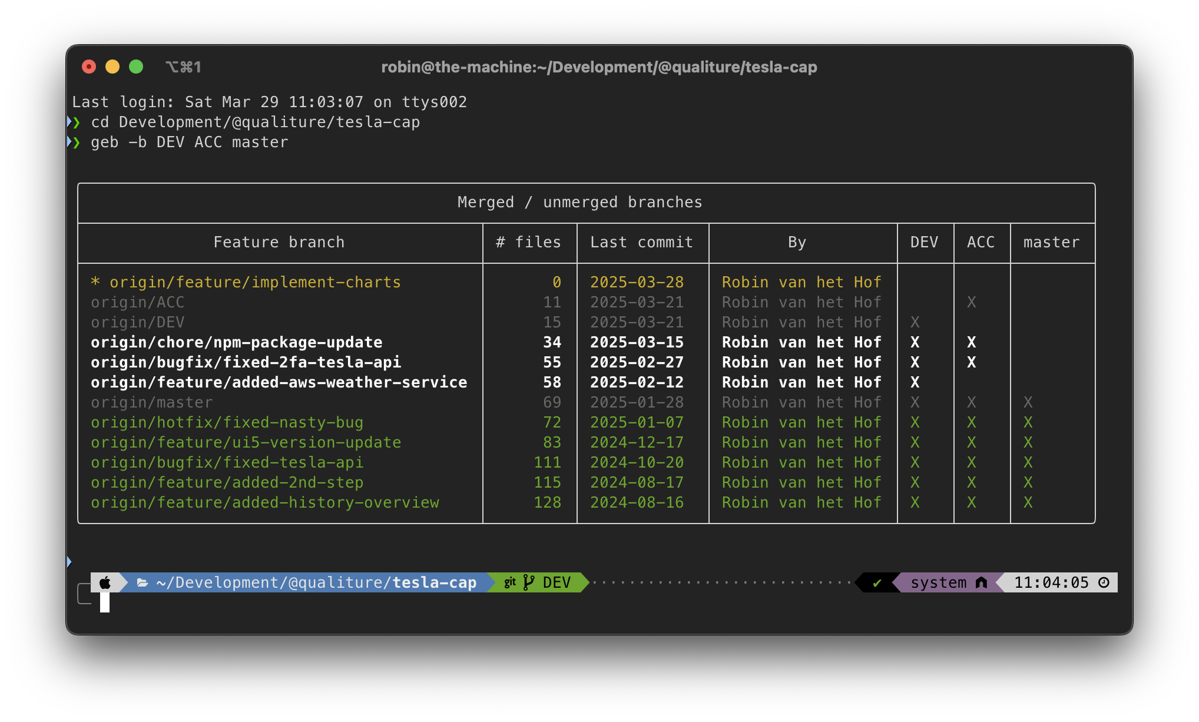
Task: Select the origin/DEV branch name
Action: click(137, 322)
